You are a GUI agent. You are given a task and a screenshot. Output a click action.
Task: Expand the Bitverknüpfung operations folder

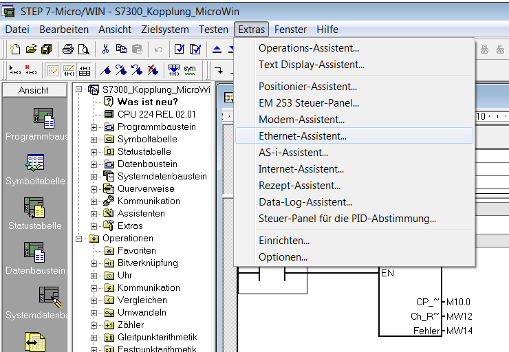94,263
